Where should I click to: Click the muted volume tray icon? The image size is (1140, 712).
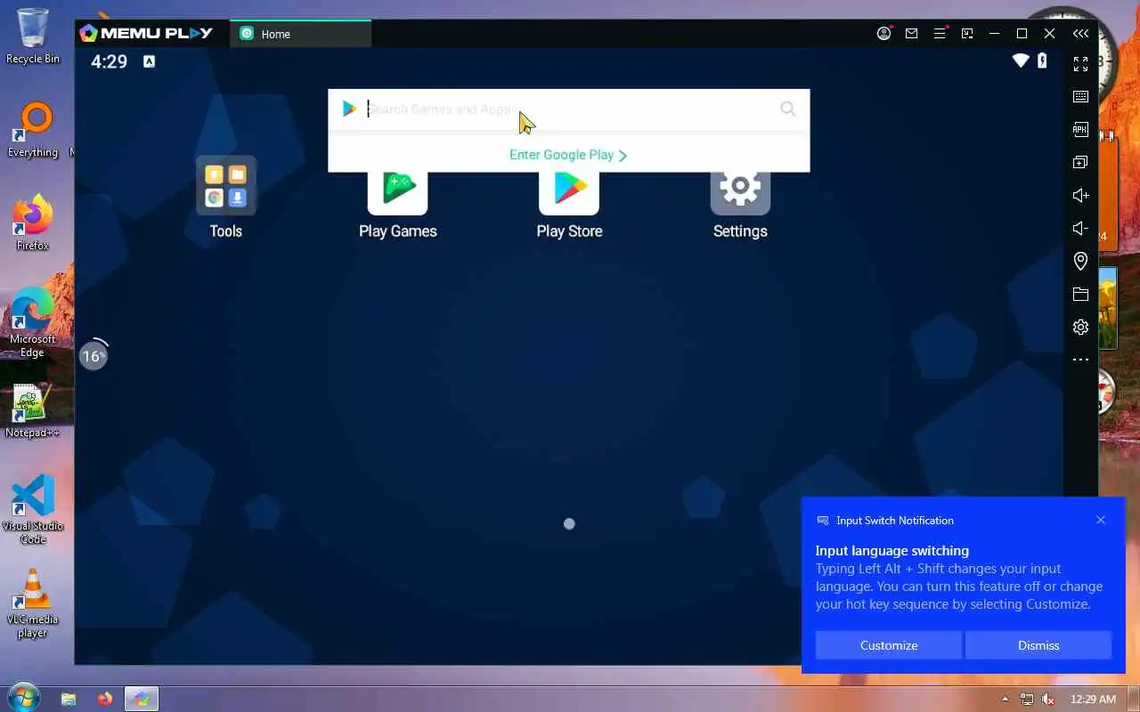pyautogui.click(x=1048, y=699)
